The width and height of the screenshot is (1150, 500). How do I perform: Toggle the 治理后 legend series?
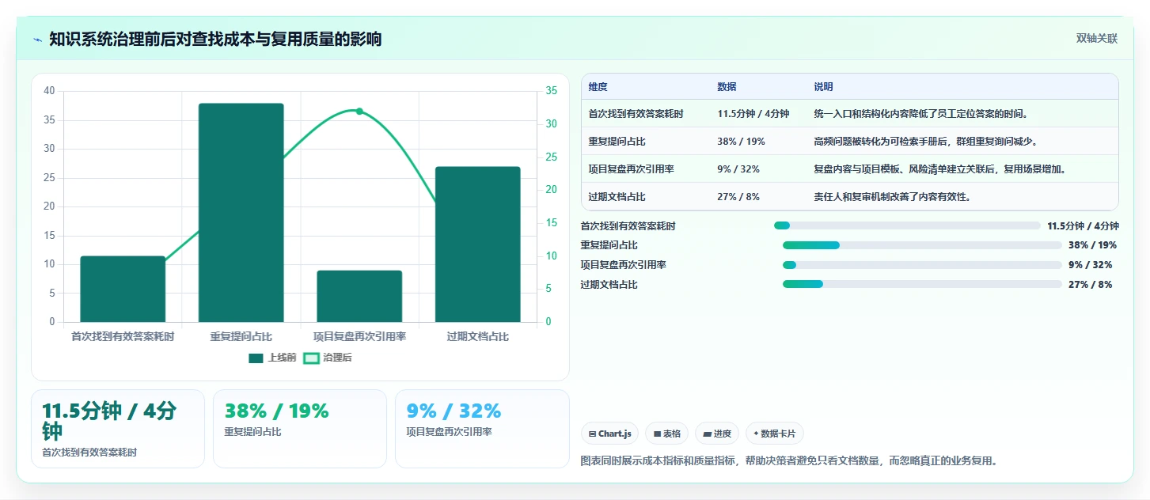coord(328,358)
